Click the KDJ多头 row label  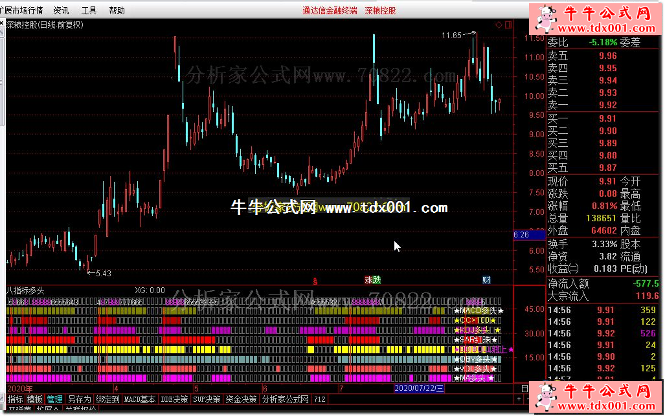477,330
